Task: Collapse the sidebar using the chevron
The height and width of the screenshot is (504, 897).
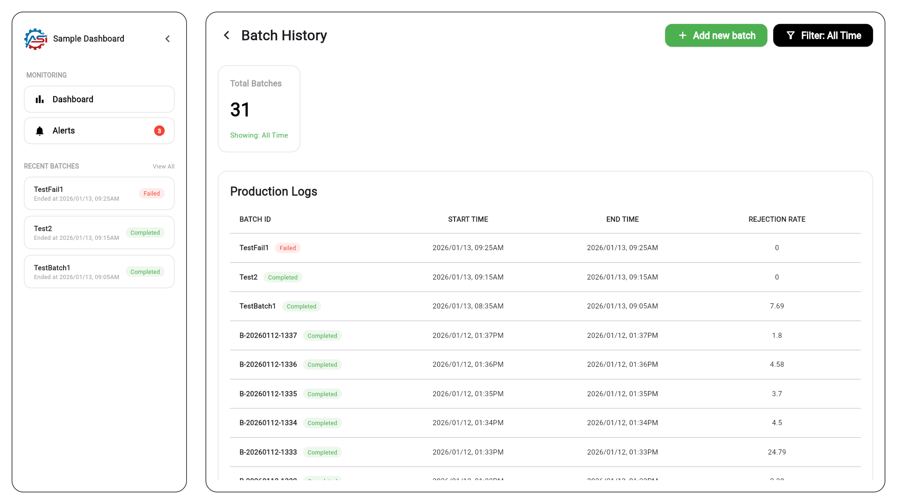Action: coord(168,39)
